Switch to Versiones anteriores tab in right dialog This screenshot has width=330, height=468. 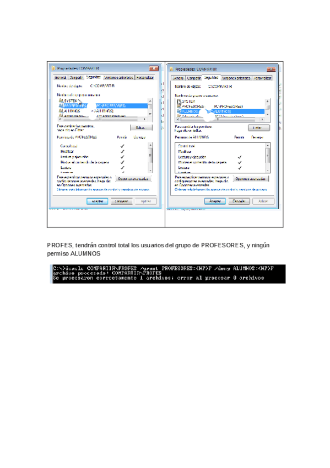pyautogui.click(x=236, y=78)
